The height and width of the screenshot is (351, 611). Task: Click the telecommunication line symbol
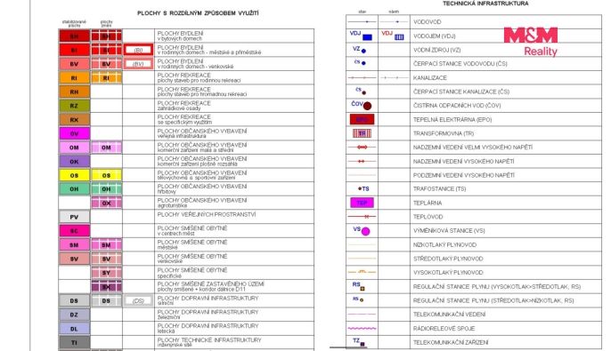click(362, 314)
